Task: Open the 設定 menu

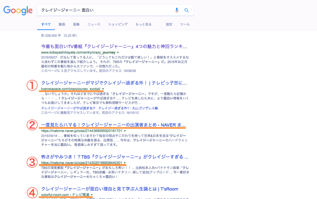Action: tap(169, 24)
